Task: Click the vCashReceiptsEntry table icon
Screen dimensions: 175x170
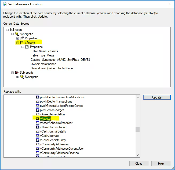Action: pos(37,140)
